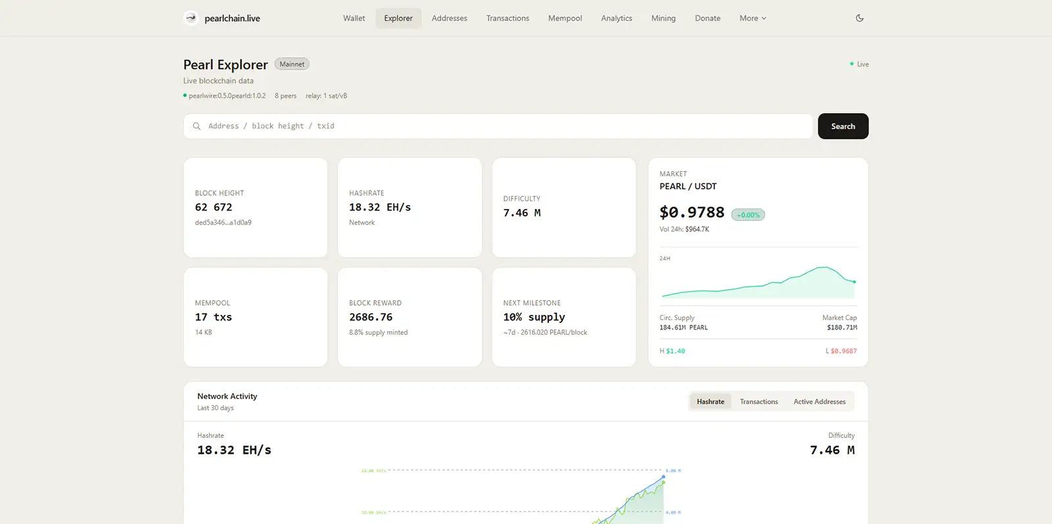This screenshot has width=1052, height=524.
Task: Select the Explorer nav tab
Action: (398, 18)
